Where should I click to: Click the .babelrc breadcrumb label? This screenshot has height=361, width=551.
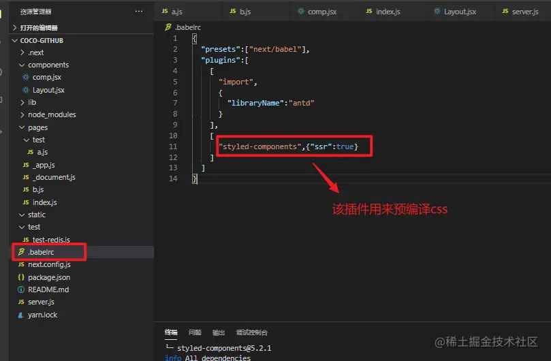pyautogui.click(x=188, y=27)
